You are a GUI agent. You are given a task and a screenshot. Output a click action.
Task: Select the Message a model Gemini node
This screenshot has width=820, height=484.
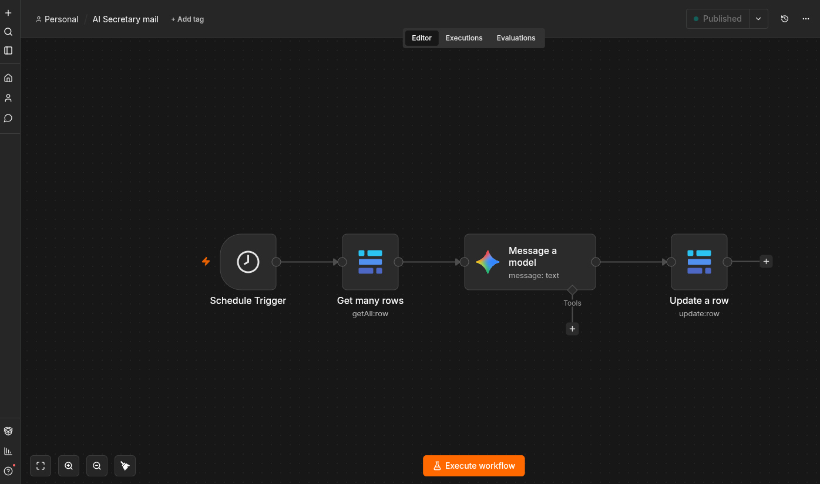[x=530, y=262]
